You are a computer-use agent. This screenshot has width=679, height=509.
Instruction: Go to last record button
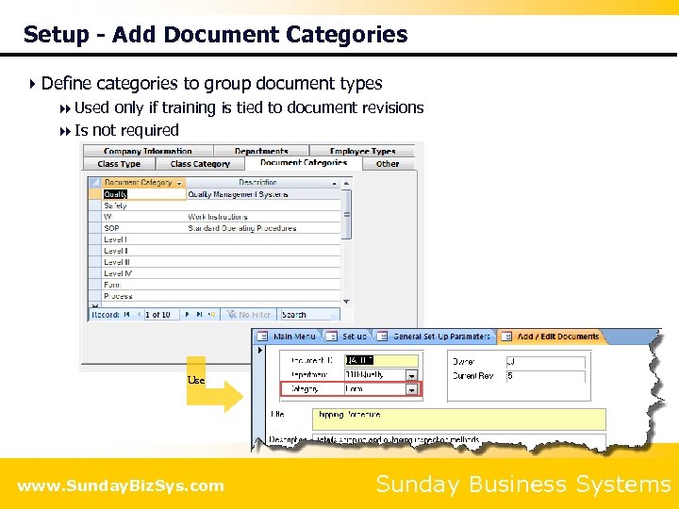coord(199,315)
